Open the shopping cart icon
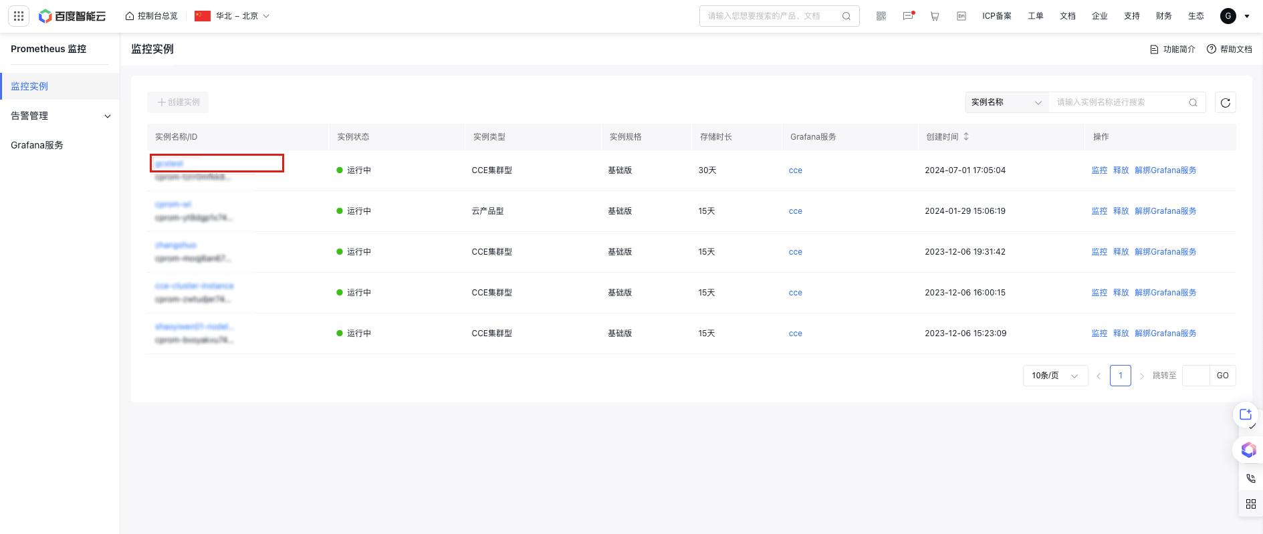This screenshot has height=534, width=1263. pos(935,16)
